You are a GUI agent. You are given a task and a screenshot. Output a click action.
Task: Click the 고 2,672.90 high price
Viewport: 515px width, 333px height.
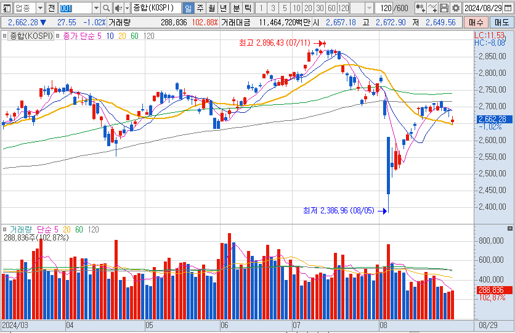click(384, 23)
